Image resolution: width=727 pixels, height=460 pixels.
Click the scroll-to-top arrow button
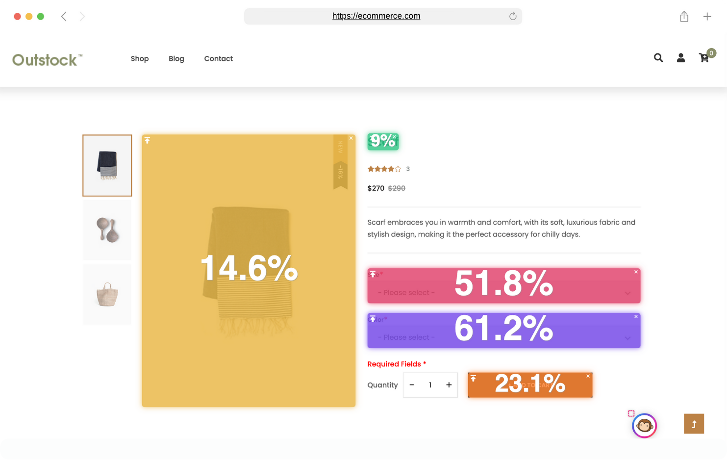(x=694, y=423)
